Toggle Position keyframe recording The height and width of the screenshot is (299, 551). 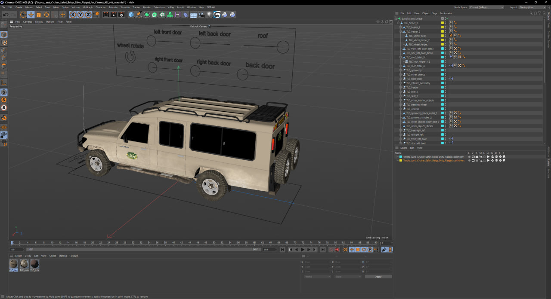pyautogui.click(x=352, y=250)
